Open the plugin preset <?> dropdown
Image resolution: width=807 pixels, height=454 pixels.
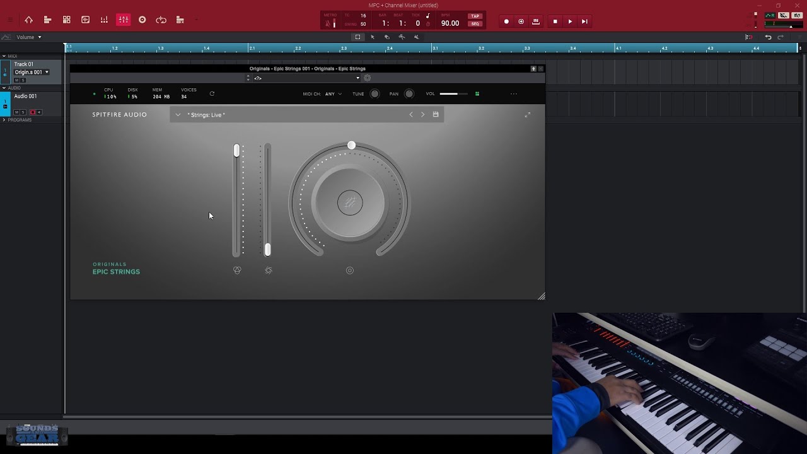(306, 78)
